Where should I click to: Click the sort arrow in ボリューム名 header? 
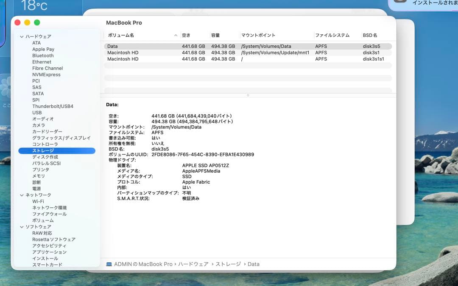coord(176,35)
